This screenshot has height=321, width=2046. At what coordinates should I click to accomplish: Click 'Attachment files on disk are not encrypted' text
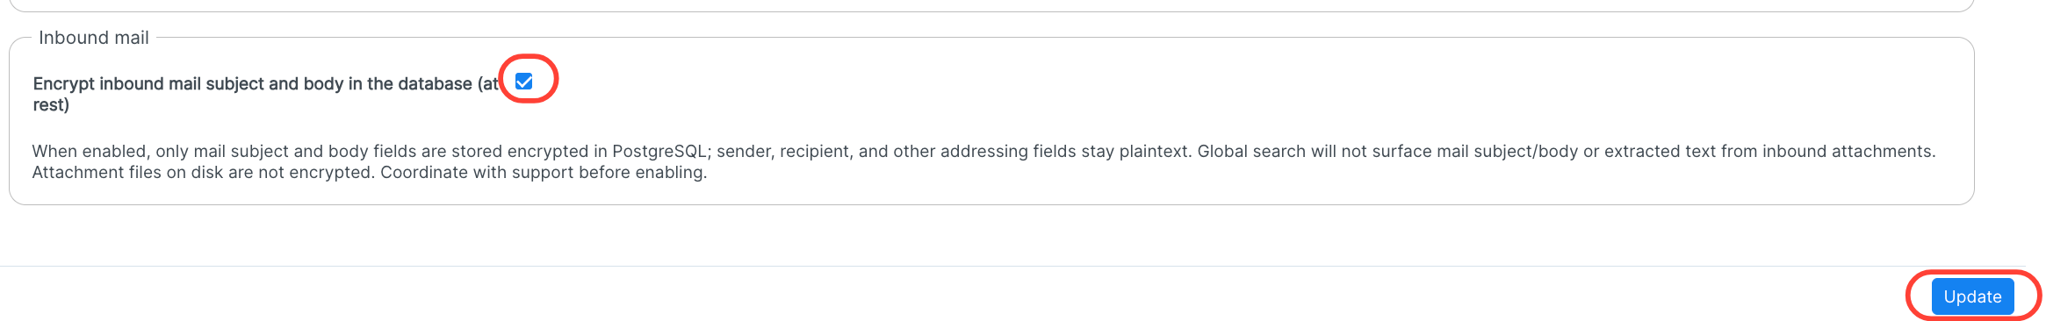pyautogui.click(x=203, y=172)
